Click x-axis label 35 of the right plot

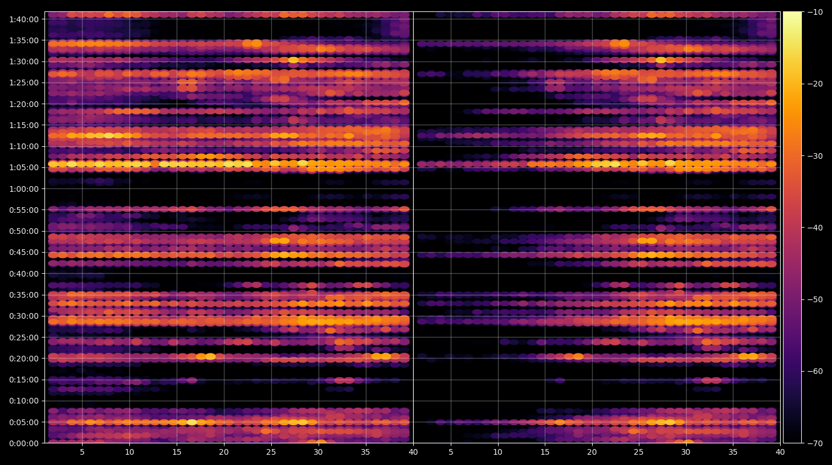(733, 452)
